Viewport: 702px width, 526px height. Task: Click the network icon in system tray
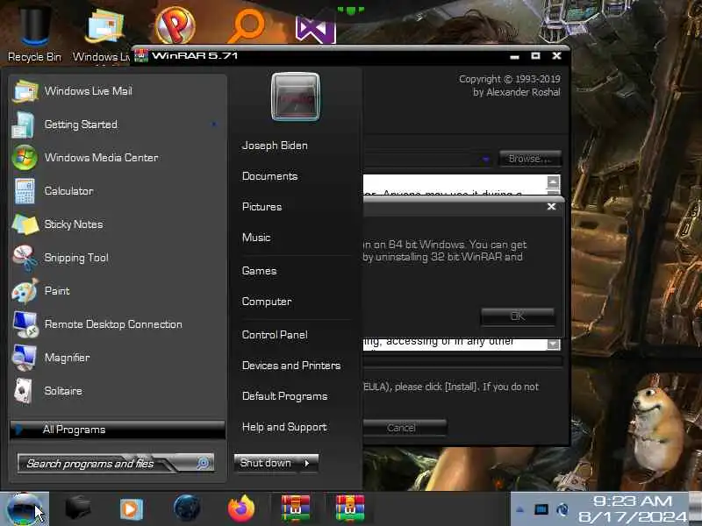(x=562, y=509)
